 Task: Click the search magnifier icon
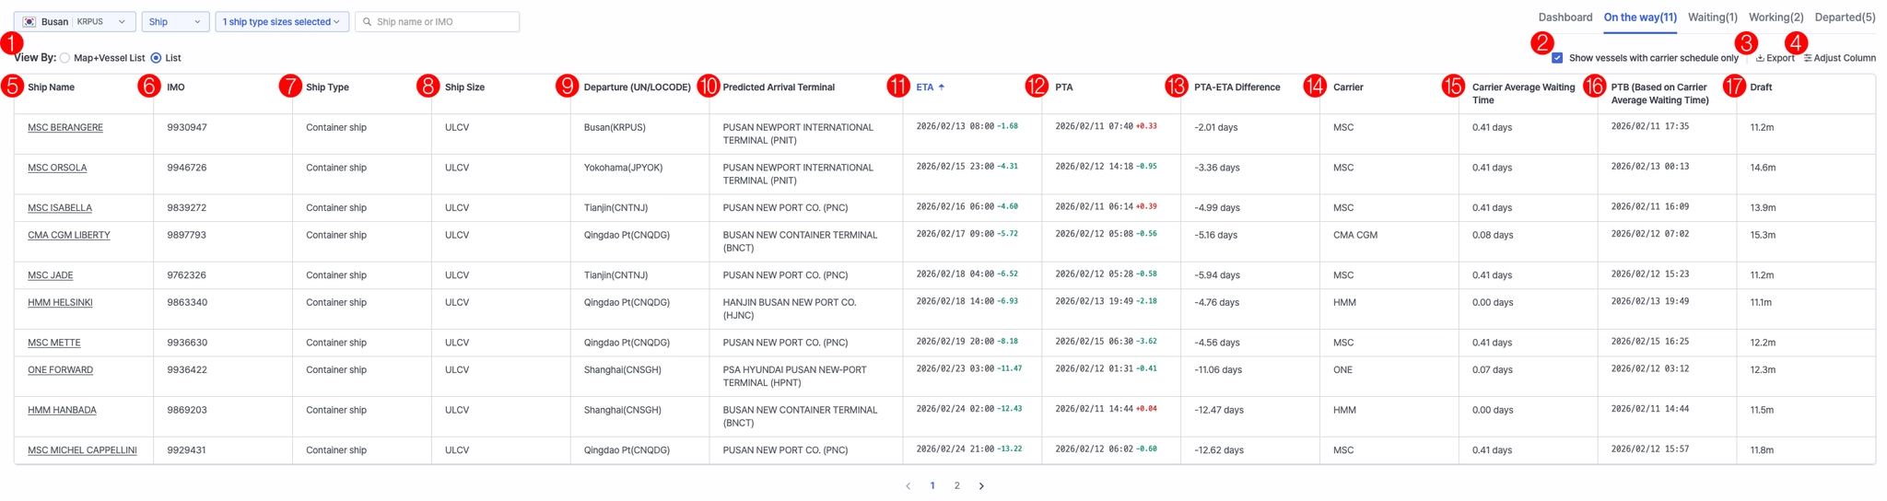click(x=367, y=21)
